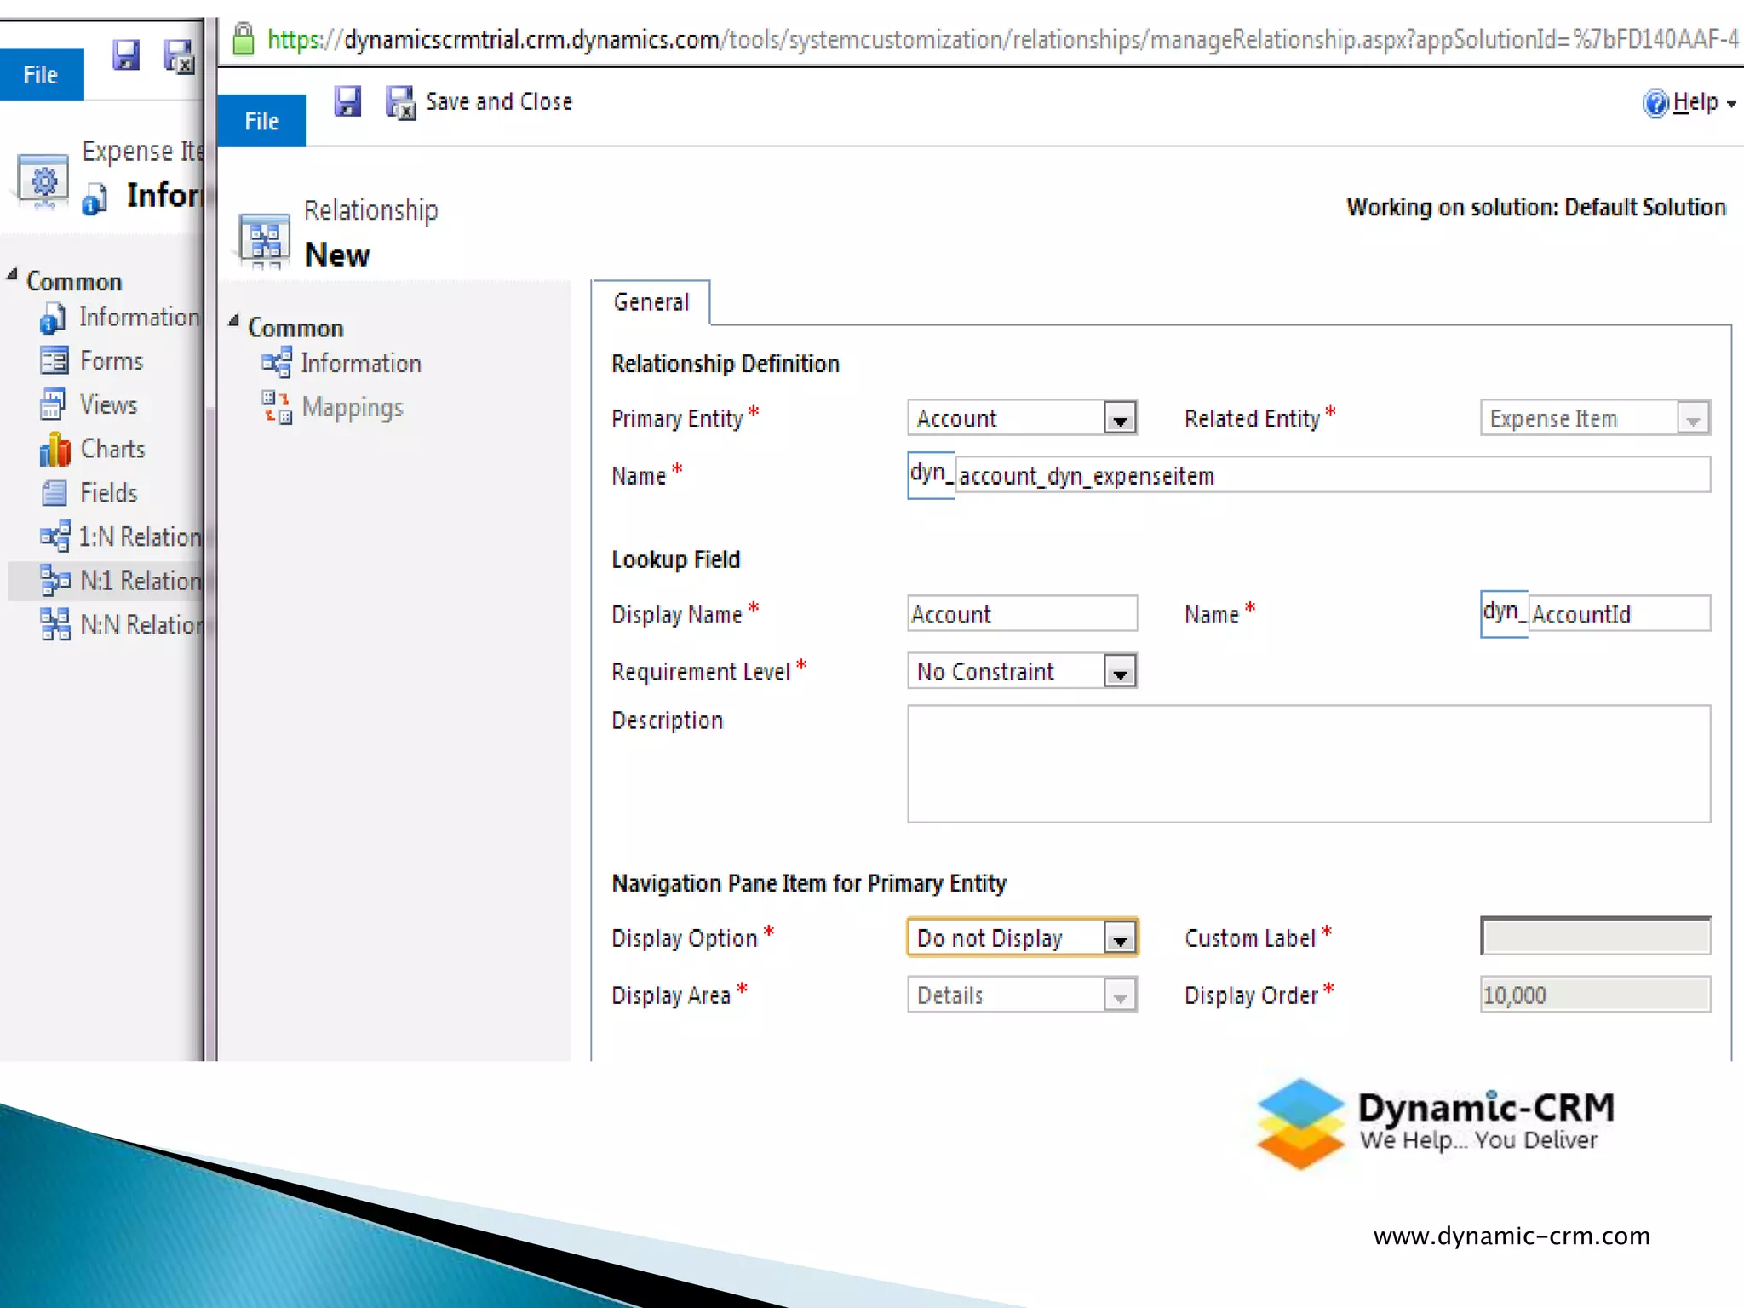The image size is (1744, 1308).
Task: Click the N:N Relationships icon
Action: 55,625
